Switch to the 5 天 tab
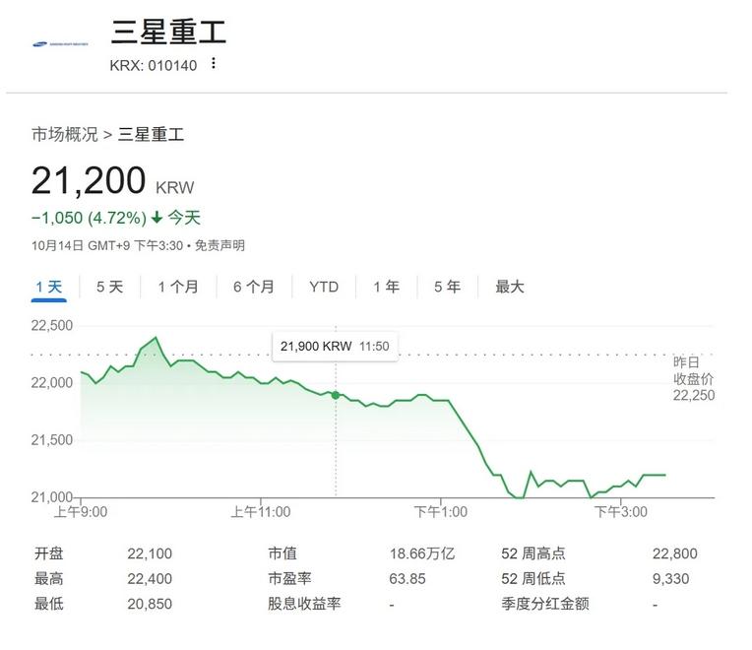The width and height of the screenshot is (752, 650). pos(109,287)
